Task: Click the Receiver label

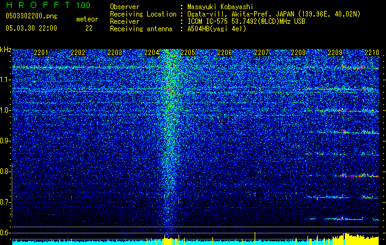Action: coord(125,21)
